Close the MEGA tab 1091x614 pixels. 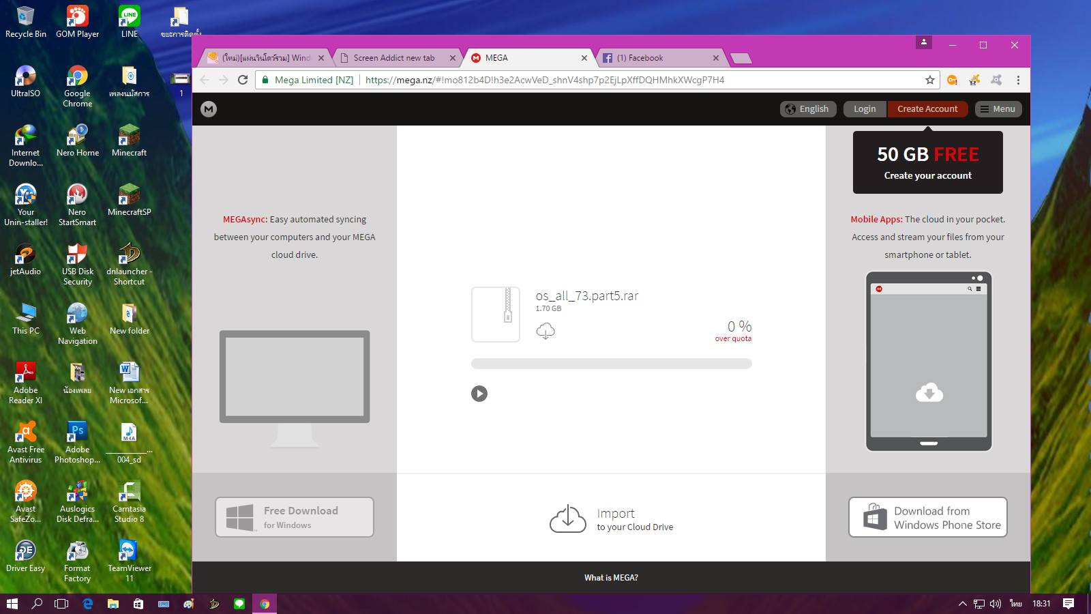point(584,58)
